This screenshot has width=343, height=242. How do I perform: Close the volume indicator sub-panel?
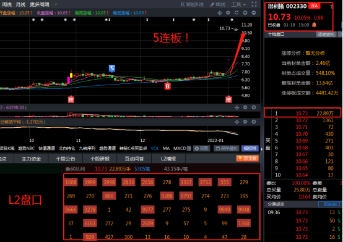pos(254,107)
